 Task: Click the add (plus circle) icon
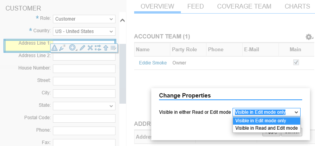(72, 48)
